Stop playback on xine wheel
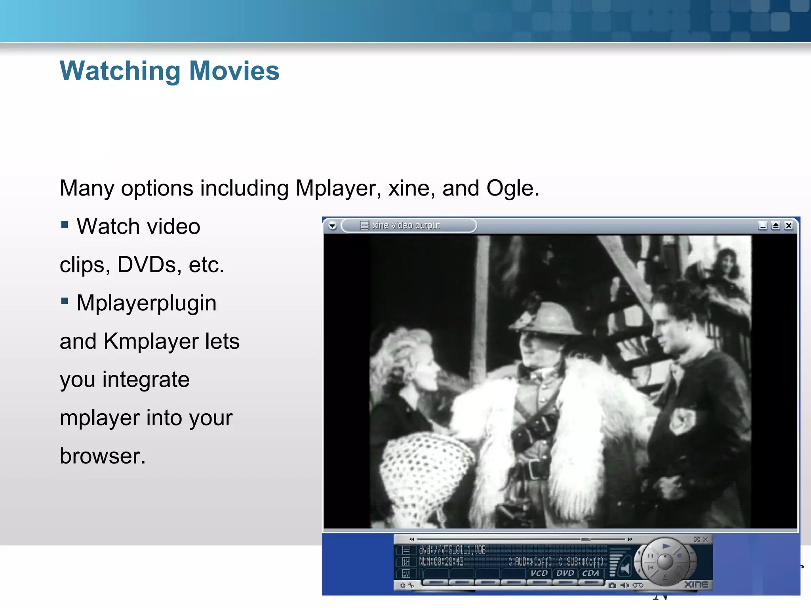This screenshot has height=608, width=811. click(680, 556)
